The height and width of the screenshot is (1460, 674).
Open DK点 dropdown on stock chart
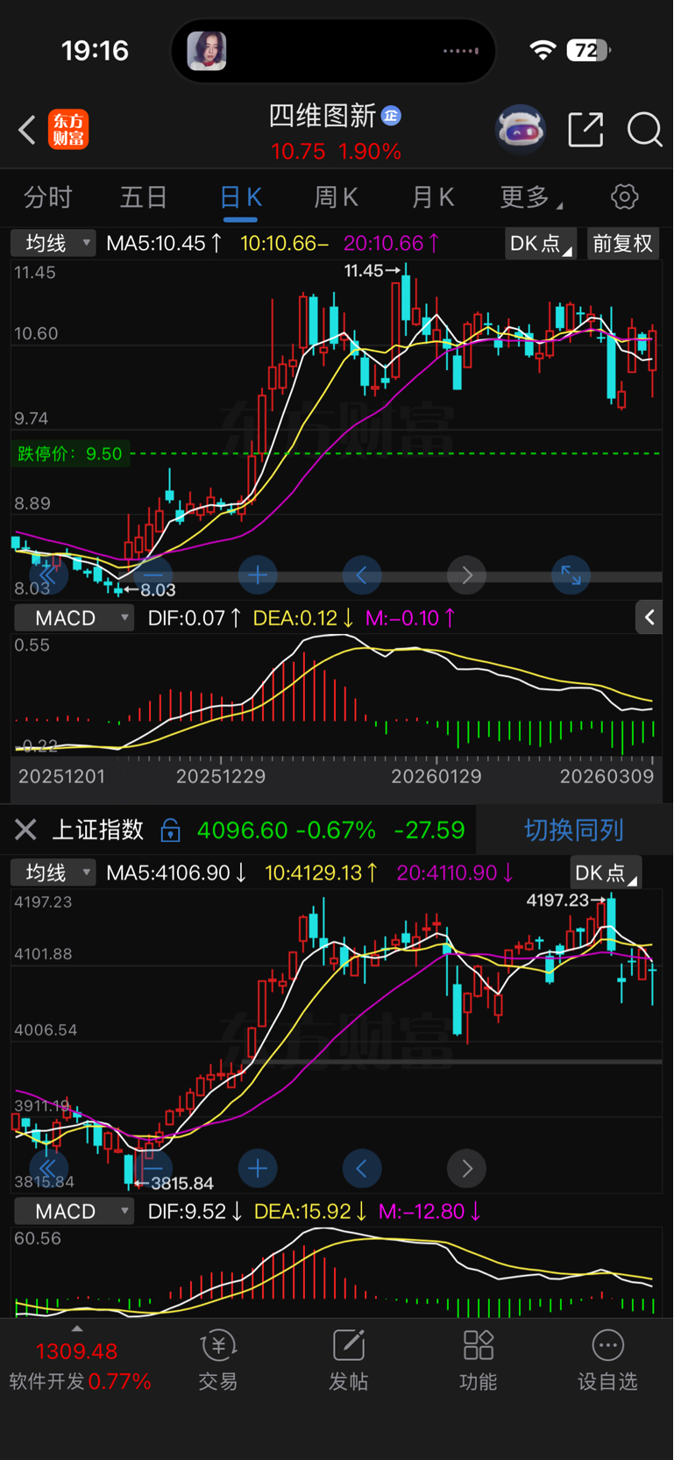coord(541,243)
